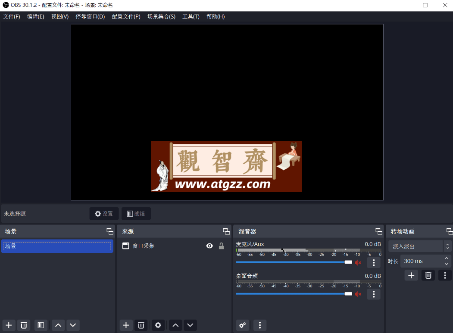Click 混音器 panel title
Screen dimensions: 453x333
[x=247, y=231]
